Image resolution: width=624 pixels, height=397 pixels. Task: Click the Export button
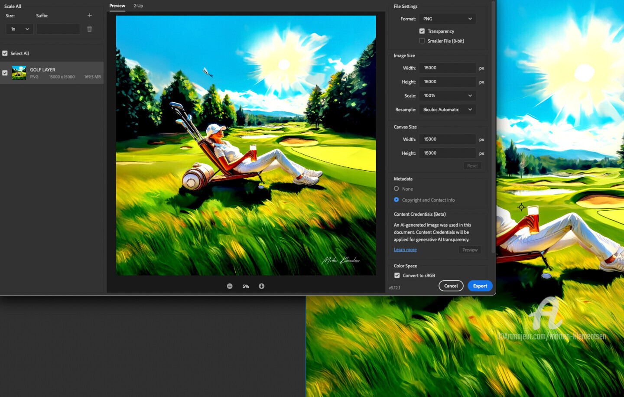480,286
